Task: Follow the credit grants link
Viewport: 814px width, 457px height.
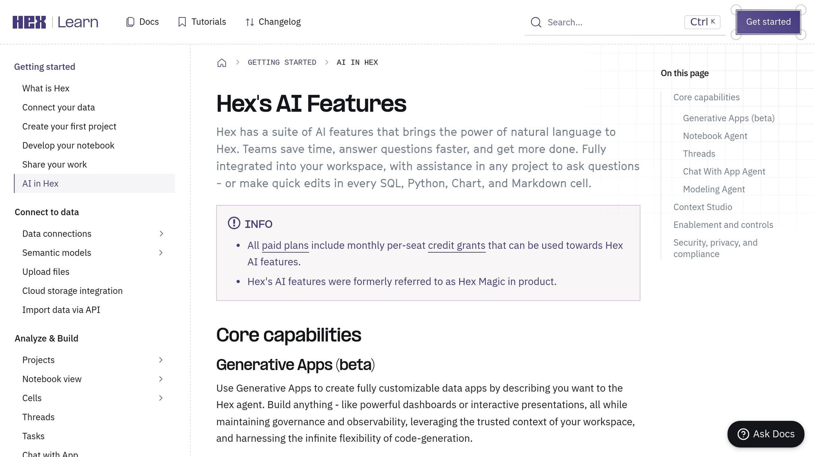Action: coord(457,246)
